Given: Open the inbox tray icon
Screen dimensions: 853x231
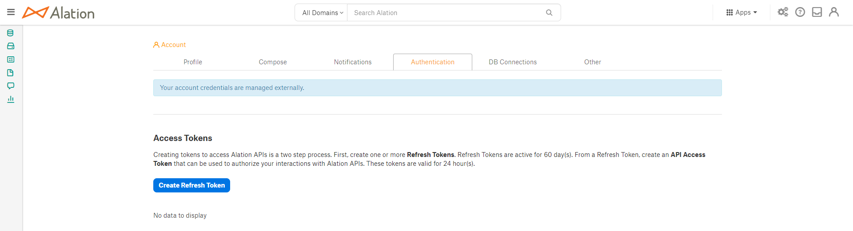Looking at the screenshot, I should pos(817,12).
